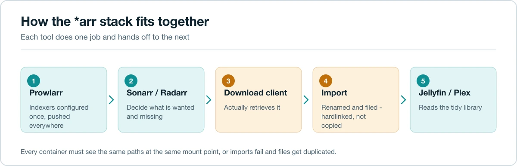Click the step 4 badge on Import
Viewport: 517px width, 166px height.
tap(326, 81)
